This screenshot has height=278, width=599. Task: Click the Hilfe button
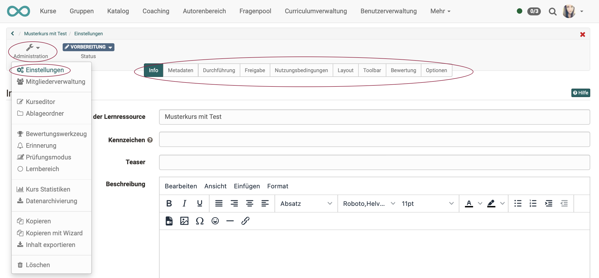581,93
